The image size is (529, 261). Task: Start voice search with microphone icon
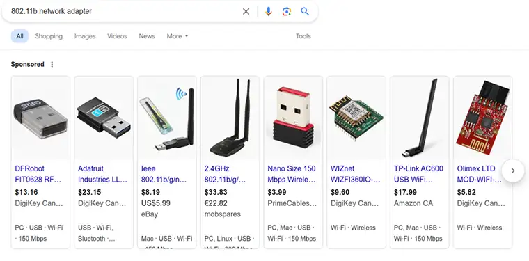pyautogui.click(x=268, y=11)
